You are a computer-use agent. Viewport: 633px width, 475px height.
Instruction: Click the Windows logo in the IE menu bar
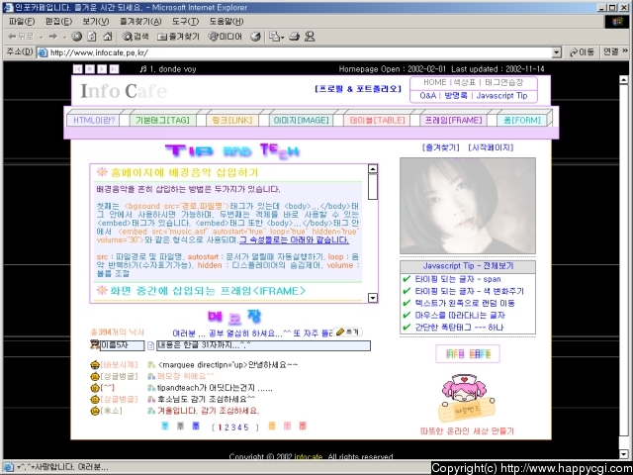617,22
